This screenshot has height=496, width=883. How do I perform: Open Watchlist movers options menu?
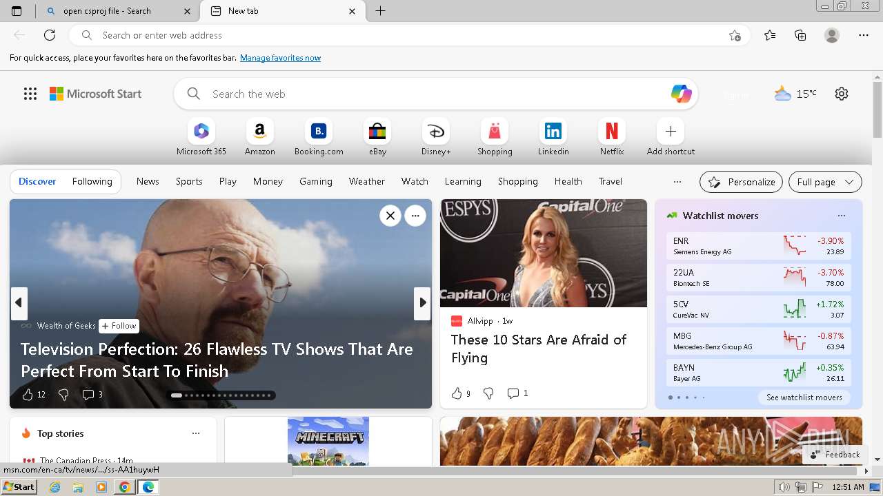click(x=842, y=216)
